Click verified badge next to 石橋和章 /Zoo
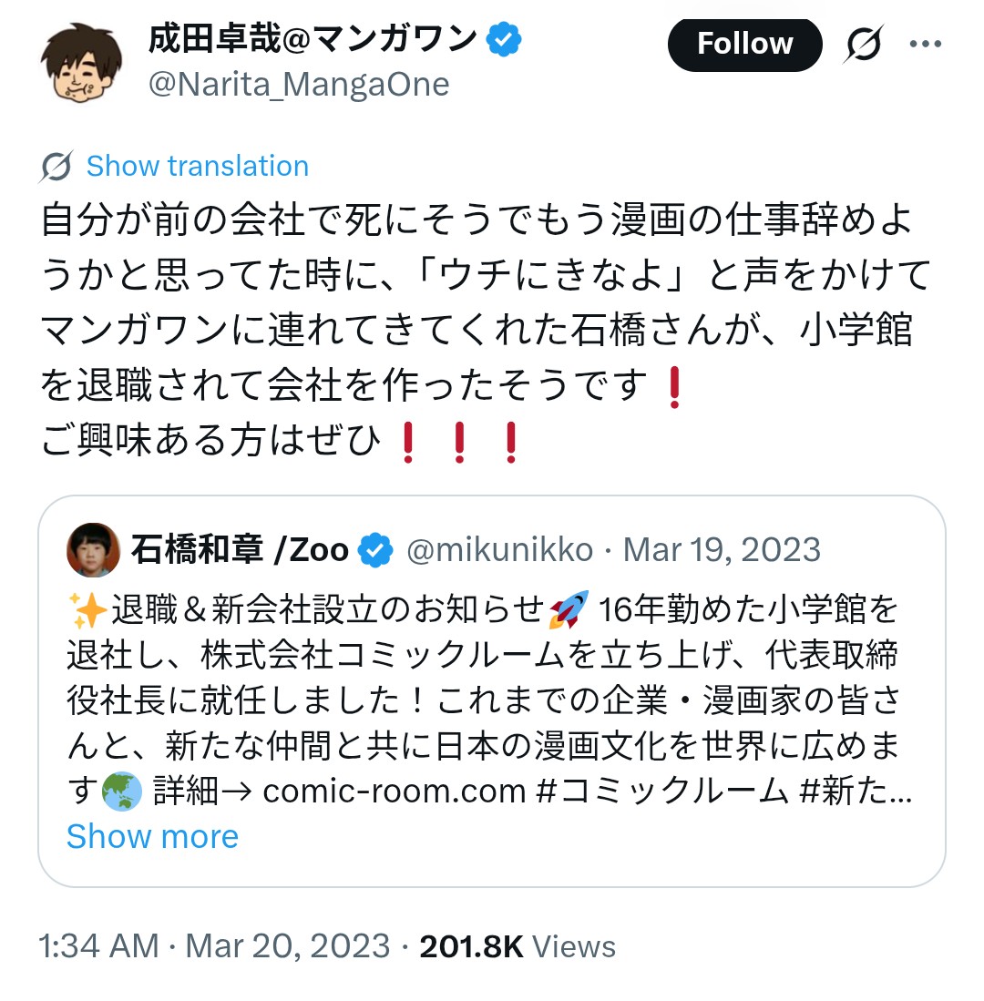Image resolution: width=984 pixels, height=1001 pixels. [x=376, y=550]
